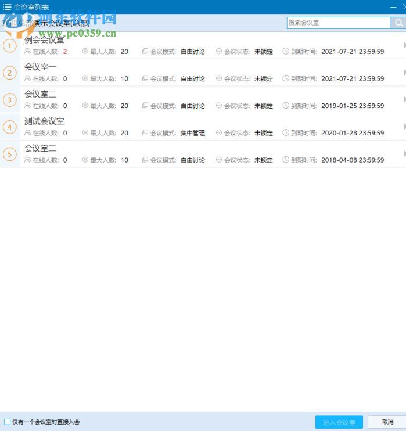The width and height of the screenshot is (406, 431).
Task: Click expiry 2019-01-25 23:59:59 text
Action: (353, 106)
